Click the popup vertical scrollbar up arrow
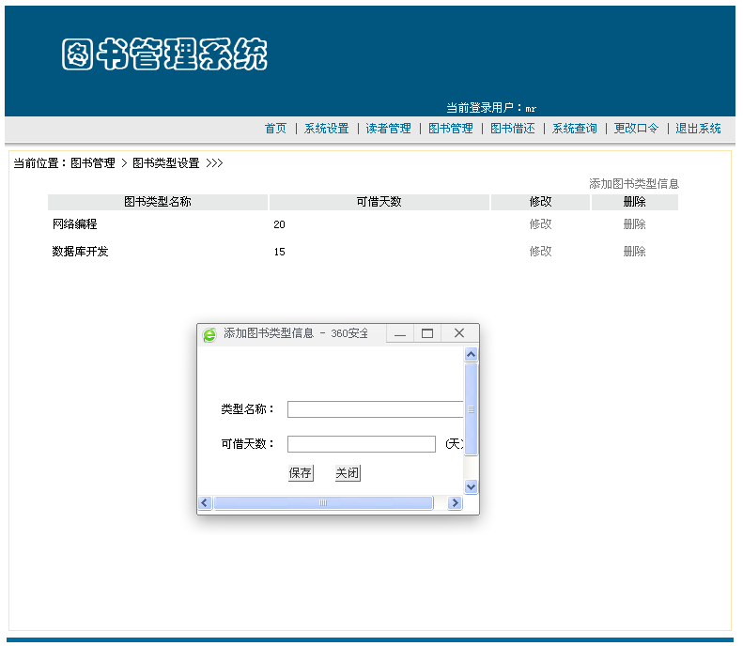 coord(471,355)
